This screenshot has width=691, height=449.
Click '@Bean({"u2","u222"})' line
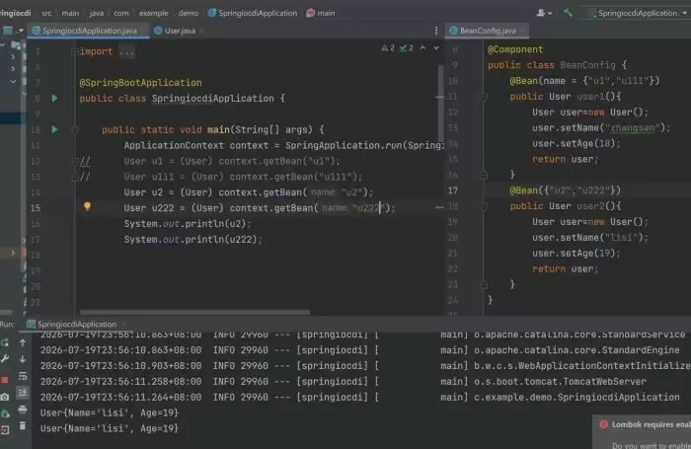pos(565,190)
